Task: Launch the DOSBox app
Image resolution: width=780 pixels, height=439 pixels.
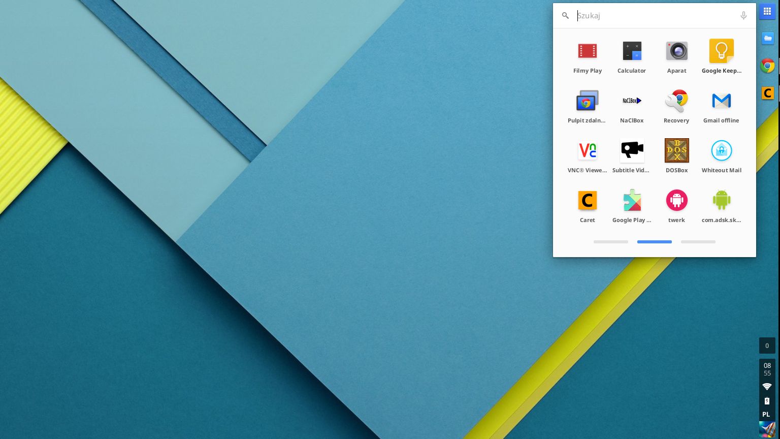Action: point(677,151)
